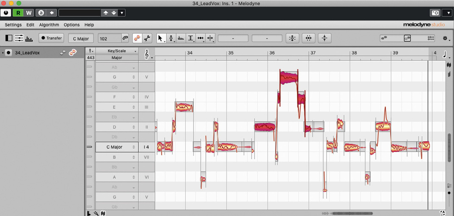Click grey blobs reference icon on 34_LeadVox
454x216 pixels.
62,53
